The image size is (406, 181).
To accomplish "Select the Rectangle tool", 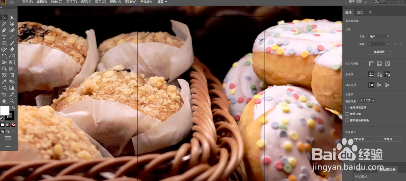I will coord(4,43).
